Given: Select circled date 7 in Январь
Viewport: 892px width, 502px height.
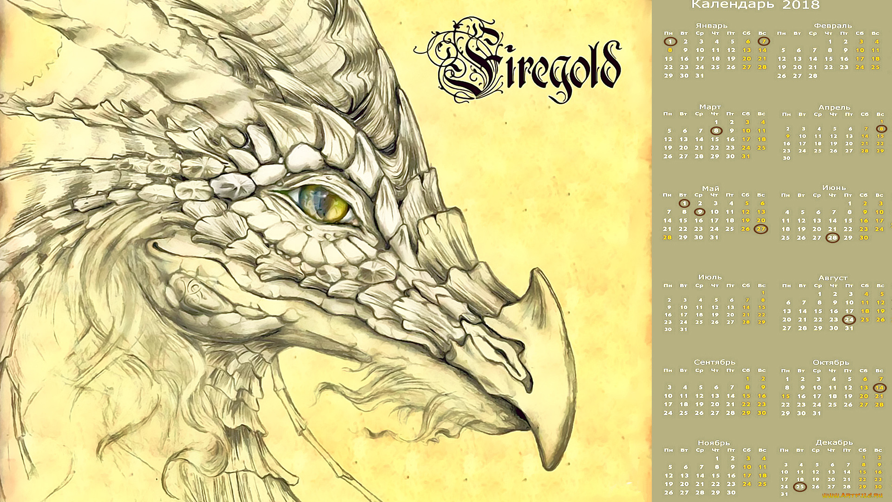Looking at the screenshot, I should 764,41.
